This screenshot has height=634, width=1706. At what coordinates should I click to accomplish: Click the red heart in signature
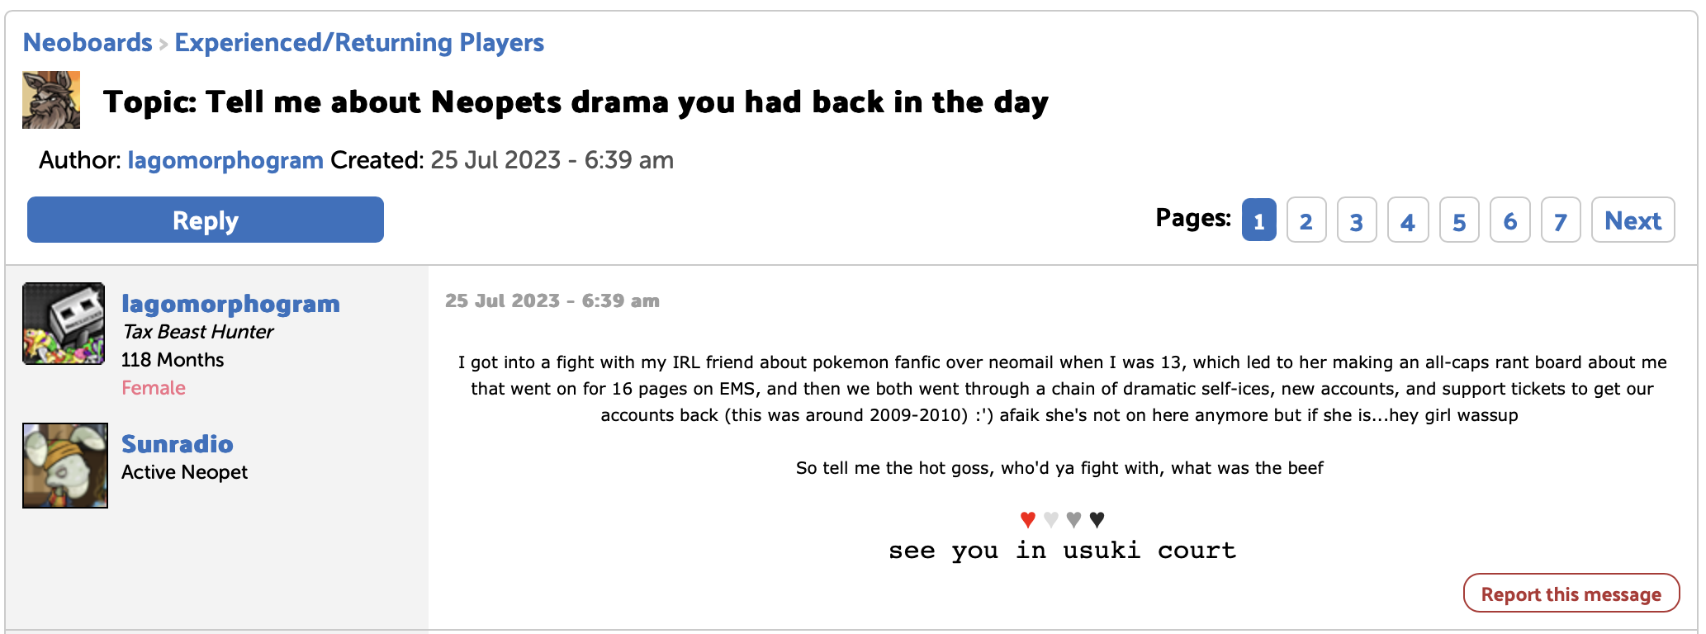[1027, 519]
